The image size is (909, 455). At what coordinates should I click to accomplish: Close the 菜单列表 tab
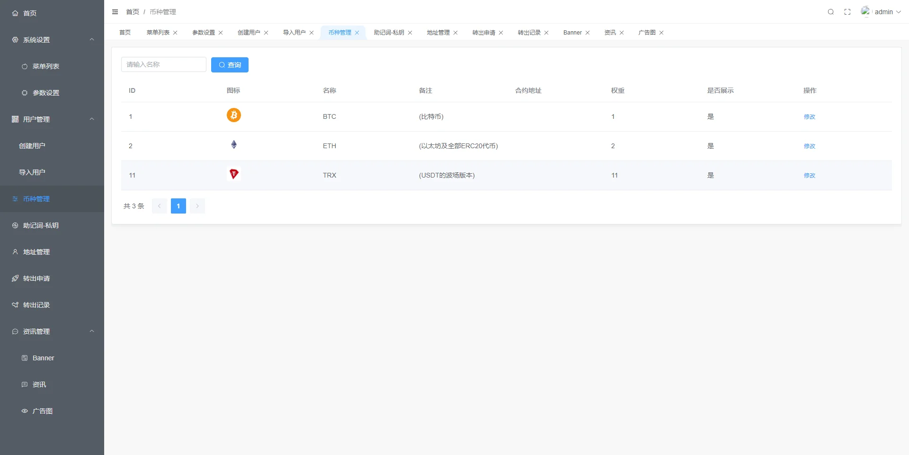coord(175,33)
